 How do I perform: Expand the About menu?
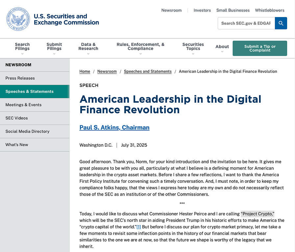pyautogui.click(x=222, y=48)
